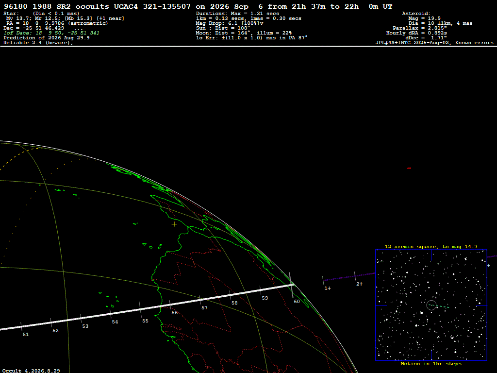Click the 1+ marker on purple path
Image resolution: width=497 pixels, height=373 pixels.
(x=328, y=288)
